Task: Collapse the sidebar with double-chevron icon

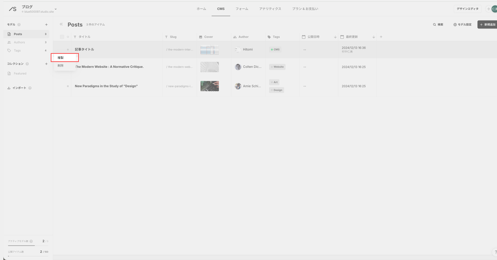Action: 61,24
